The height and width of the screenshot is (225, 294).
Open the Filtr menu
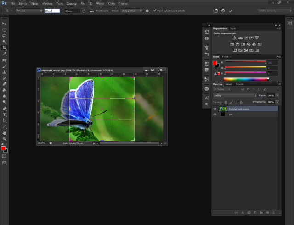click(x=83, y=3)
